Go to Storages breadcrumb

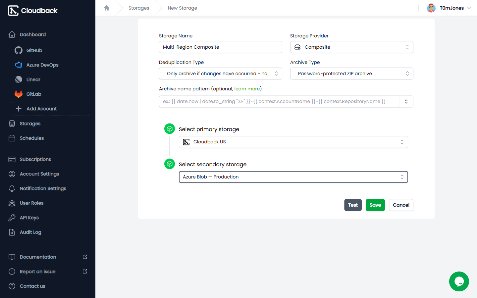click(139, 8)
